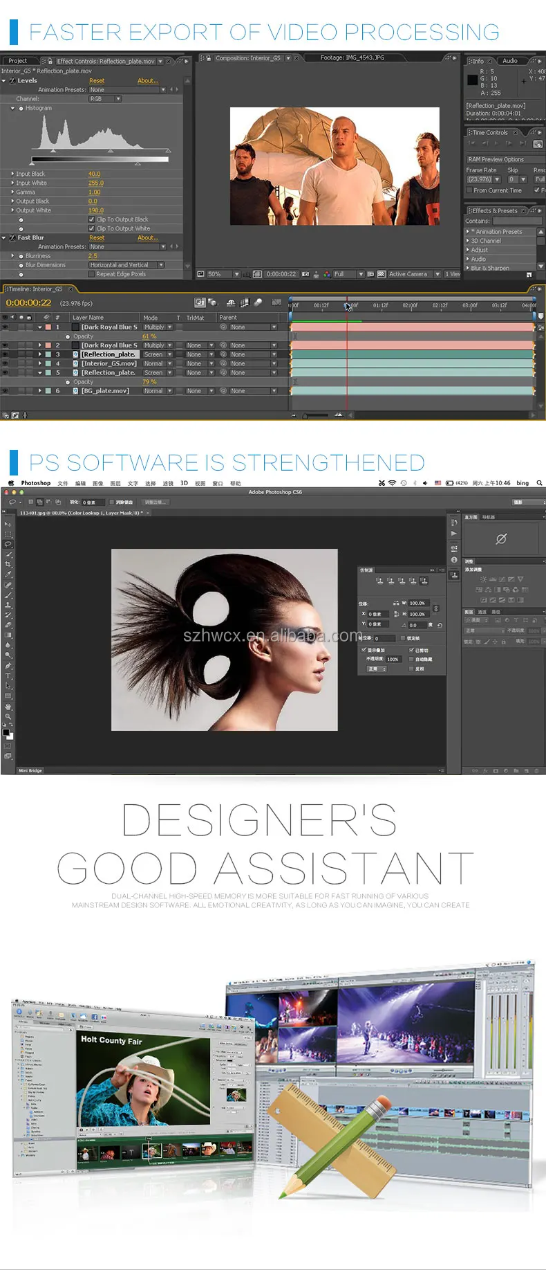Open the Blur Dimensions dropdown
The image size is (546, 1270).
pos(126,265)
